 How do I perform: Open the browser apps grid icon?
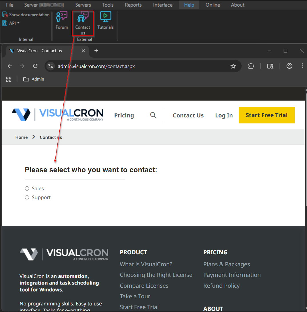point(9,79)
